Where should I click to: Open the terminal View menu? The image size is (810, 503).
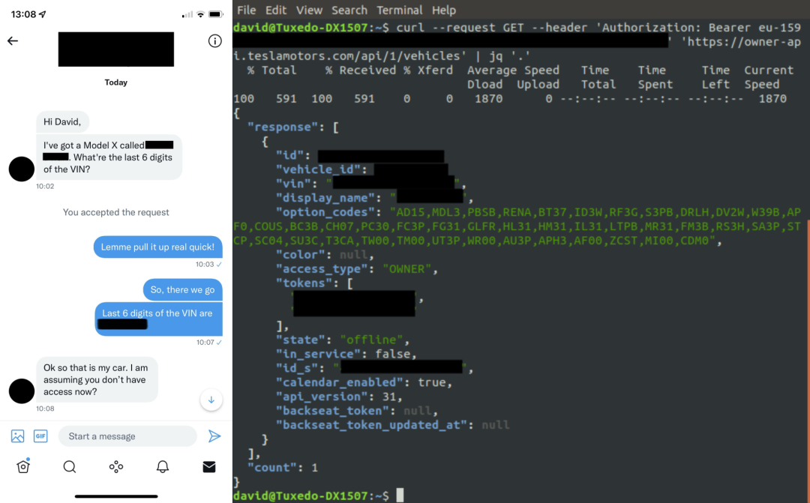309,10
